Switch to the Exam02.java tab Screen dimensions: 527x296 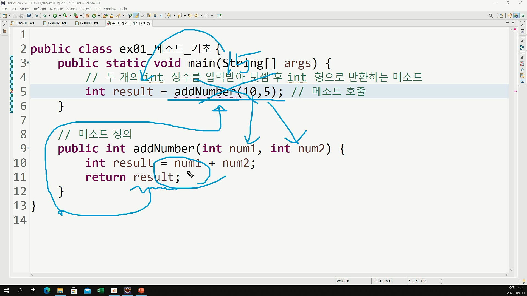coord(57,23)
